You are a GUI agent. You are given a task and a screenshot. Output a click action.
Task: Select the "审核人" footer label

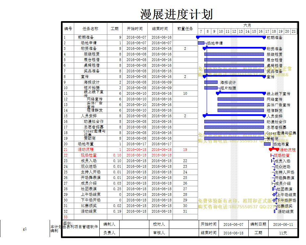159,233
